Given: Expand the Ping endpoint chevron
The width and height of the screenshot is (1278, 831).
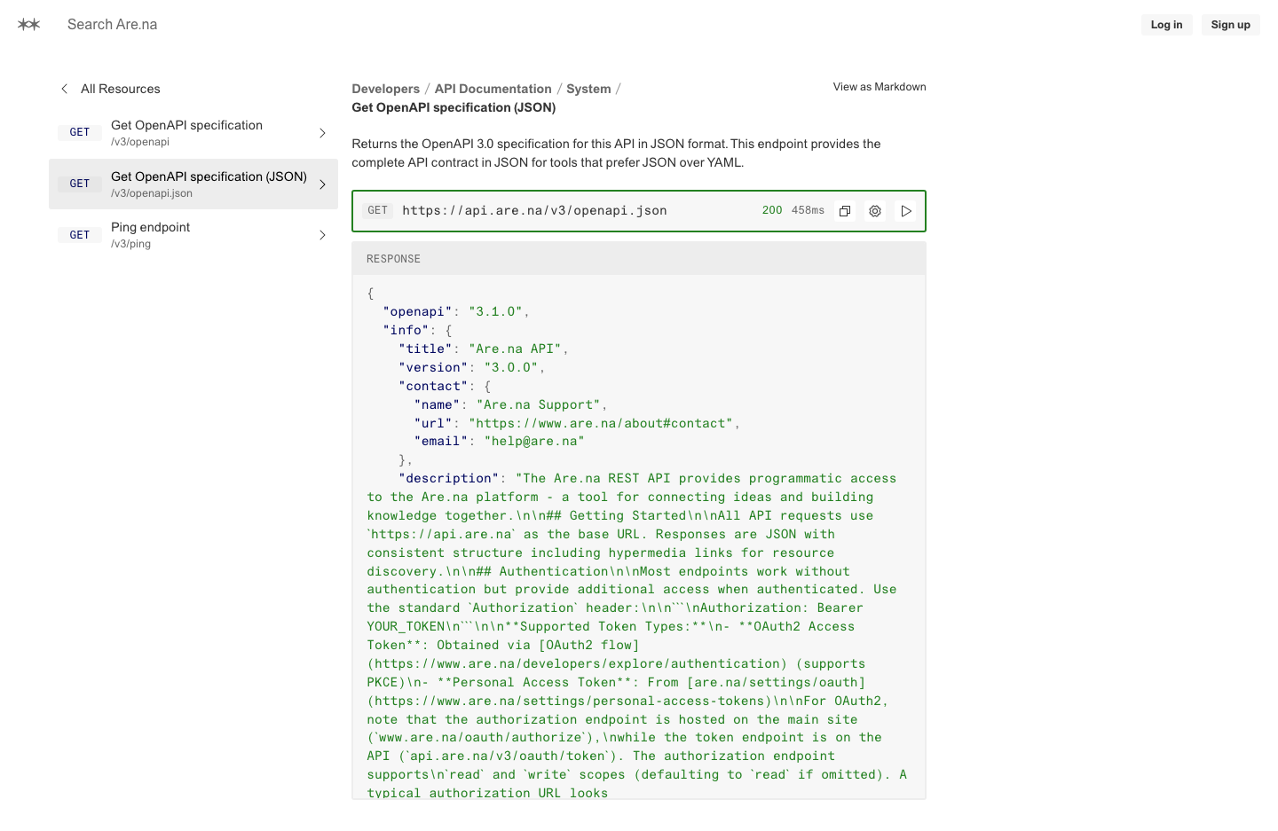Looking at the screenshot, I should coord(322,235).
